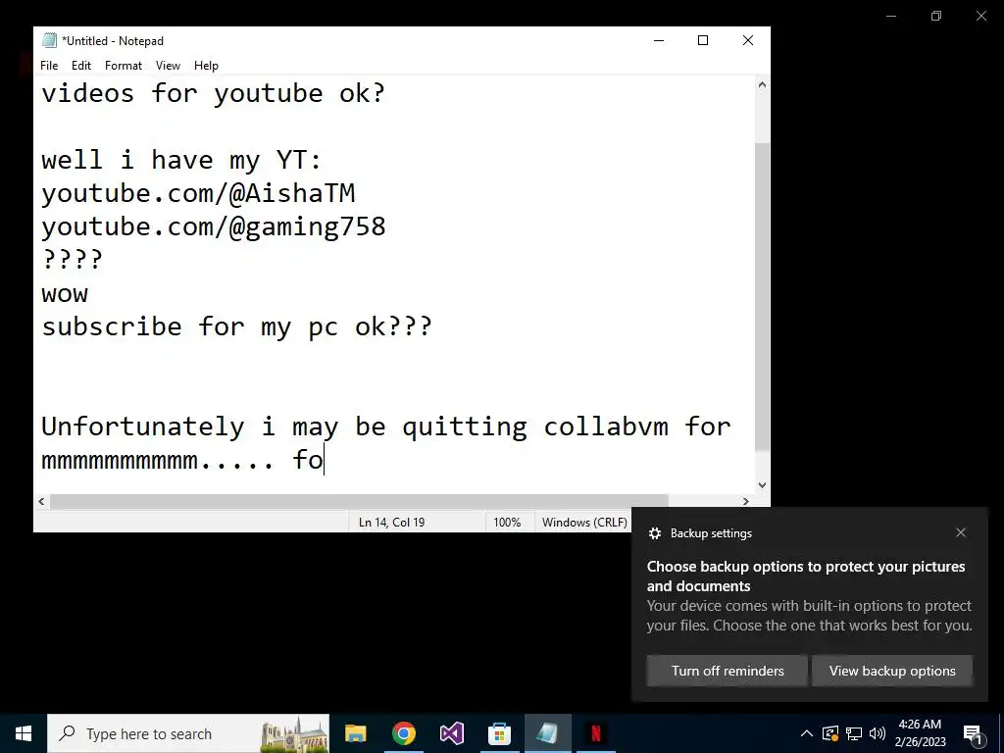This screenshot has width=1004, height=753.
Task: Open the Edit menu in Notepad
Action: click(x=81, y=66)
